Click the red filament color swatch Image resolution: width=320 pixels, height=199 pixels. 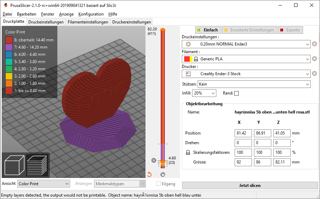click(187, 59)
